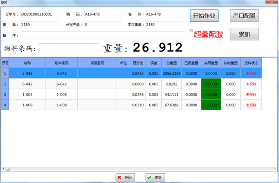Select row header number 2
The height and width of the screenshot is (183, 279).
[x=5, y=84]
